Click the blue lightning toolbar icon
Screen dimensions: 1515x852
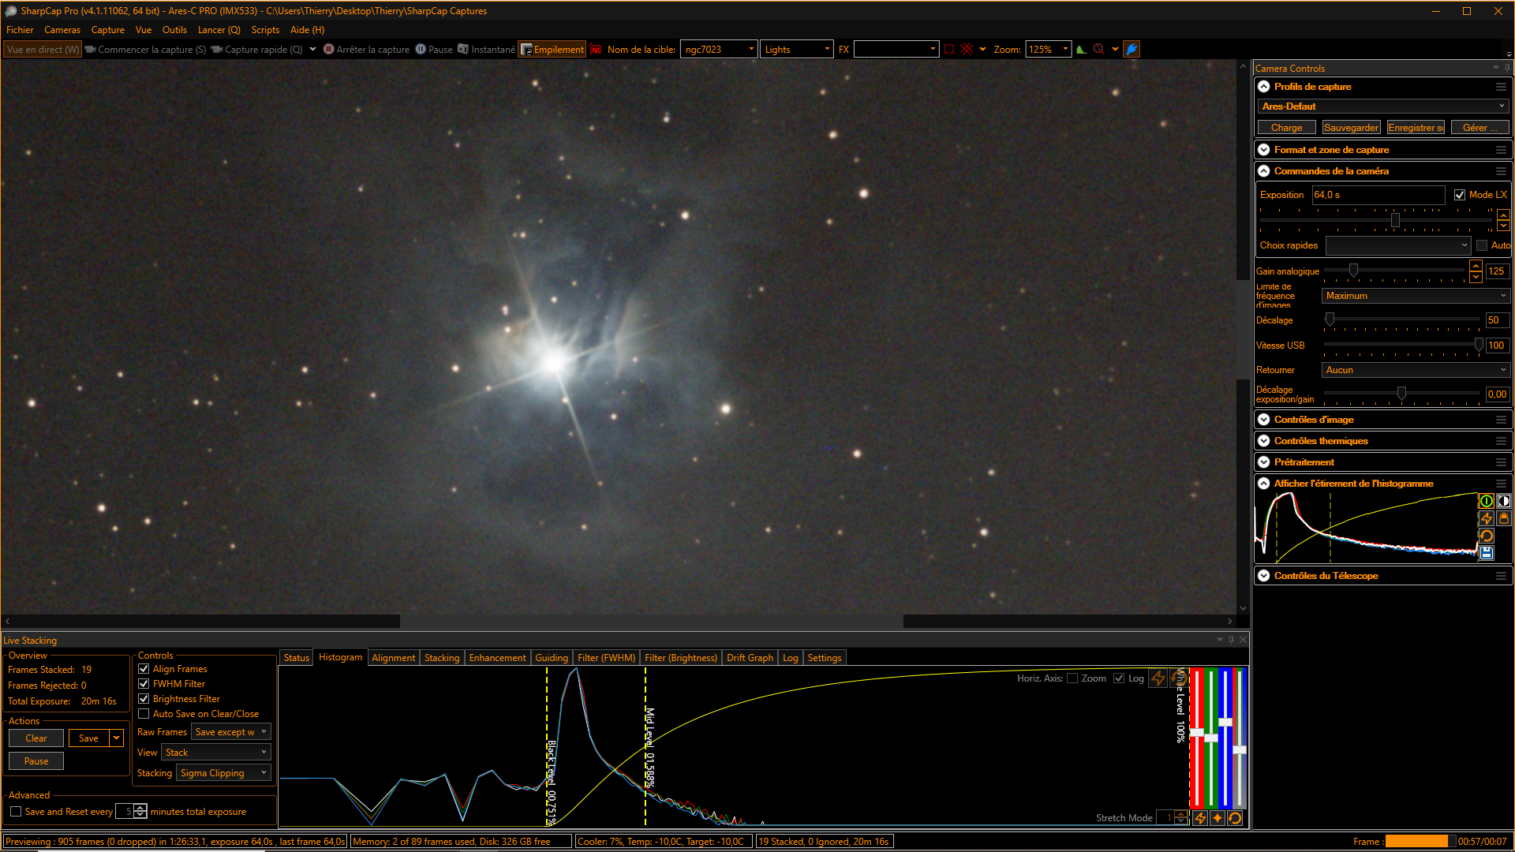(1132, 49)
